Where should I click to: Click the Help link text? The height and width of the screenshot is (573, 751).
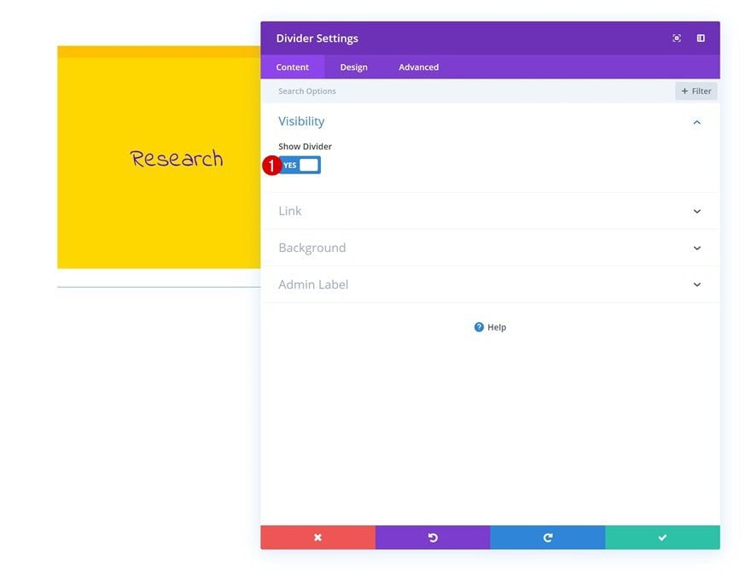coord(497,327)
